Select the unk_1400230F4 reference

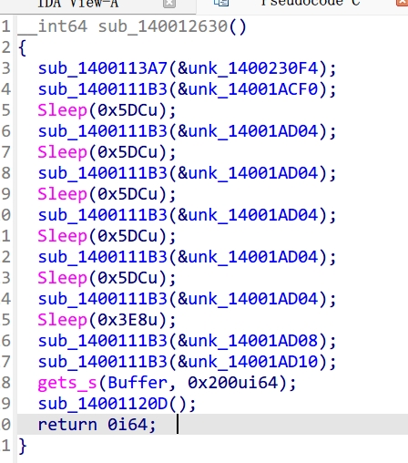point(253,68)
